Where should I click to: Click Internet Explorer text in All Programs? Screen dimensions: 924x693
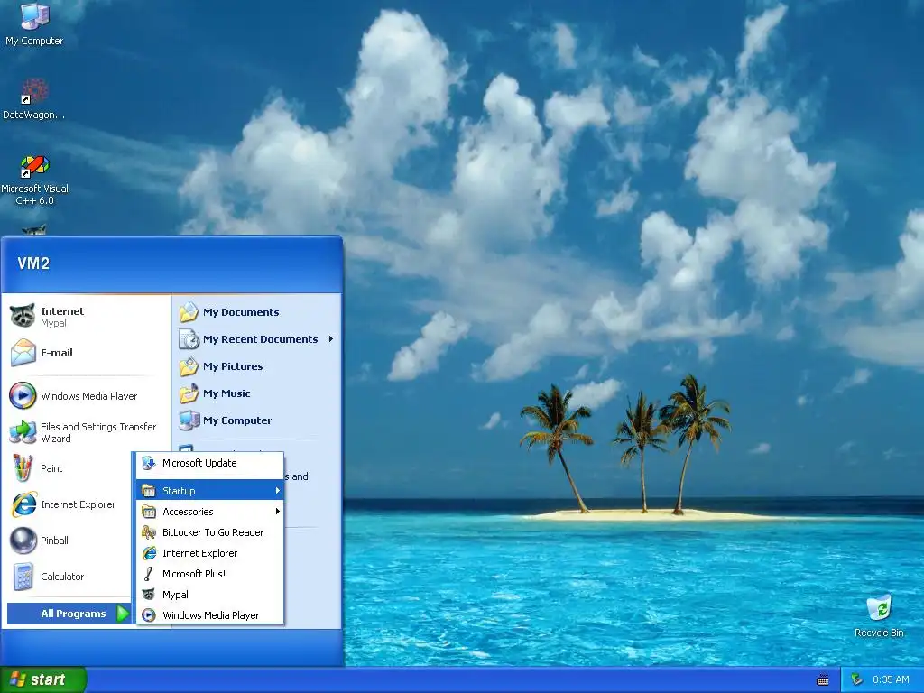199,553
